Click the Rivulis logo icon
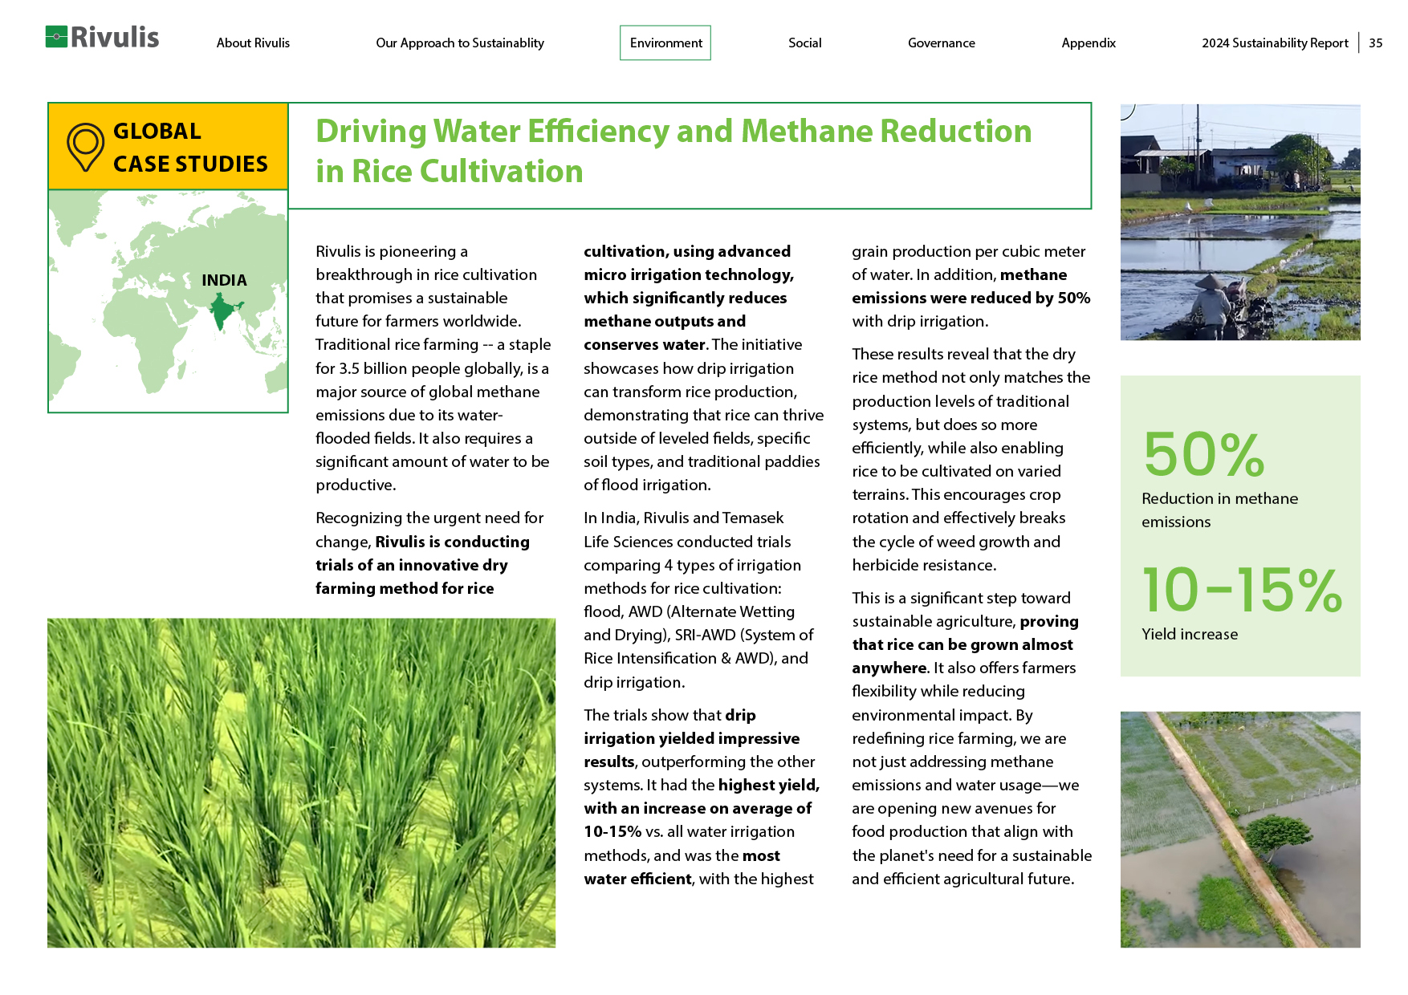The width and height of the screenshot is (1408, 995). [x=56, y=37]
